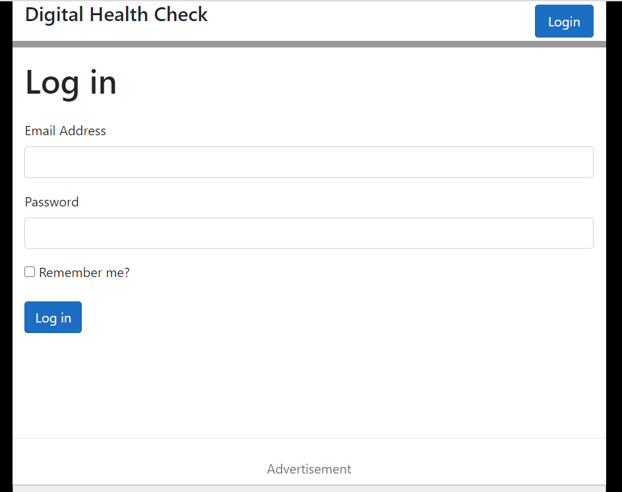The height and width of the screenshot is (492, 622).
Task: Click the ad banner strip below Advertisement
Action: click(x=309, y=489)
